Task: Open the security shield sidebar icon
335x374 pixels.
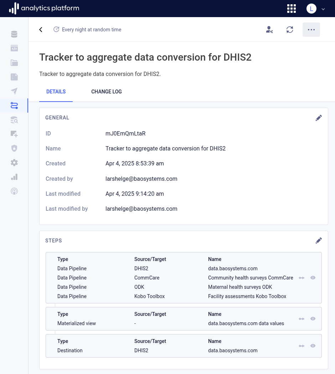Action: pyautogui.click(x=14, y=148)
